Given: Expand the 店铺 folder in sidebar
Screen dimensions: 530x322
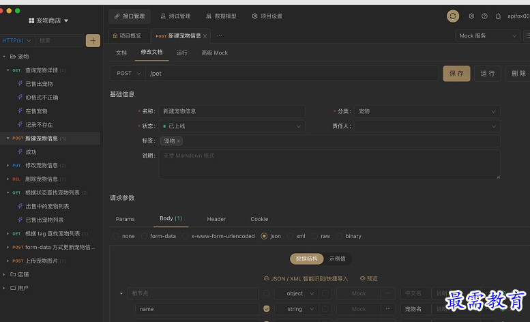Looking at the screenshot, I should tap(5, 274).
